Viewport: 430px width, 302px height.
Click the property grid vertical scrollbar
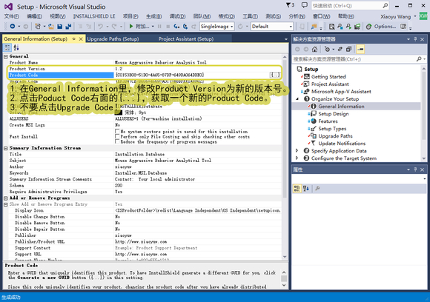coord(285,157)
